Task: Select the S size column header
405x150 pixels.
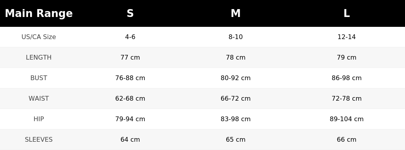Action: [130, 13]
